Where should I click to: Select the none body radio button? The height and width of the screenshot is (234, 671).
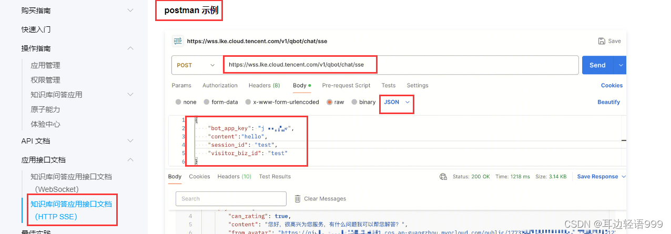pos(179,102)
